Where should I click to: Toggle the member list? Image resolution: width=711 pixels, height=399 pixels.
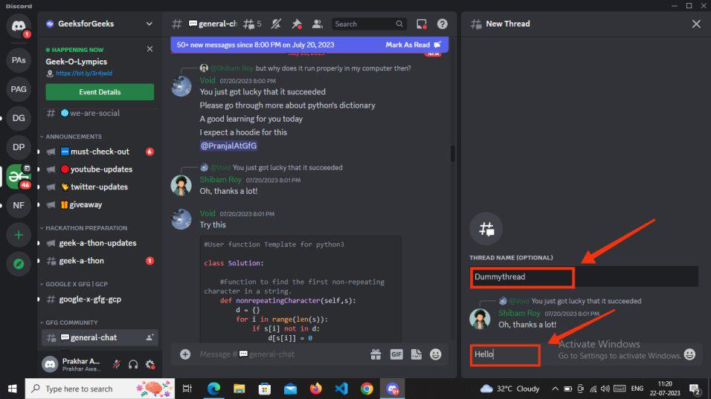click(x=318, y=24)
